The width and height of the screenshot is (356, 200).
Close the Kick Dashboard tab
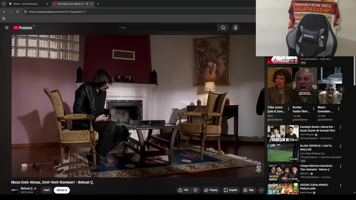[x=47, y=4]
